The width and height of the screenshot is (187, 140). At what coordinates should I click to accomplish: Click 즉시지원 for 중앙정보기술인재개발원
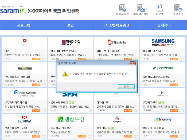(174, 85)
